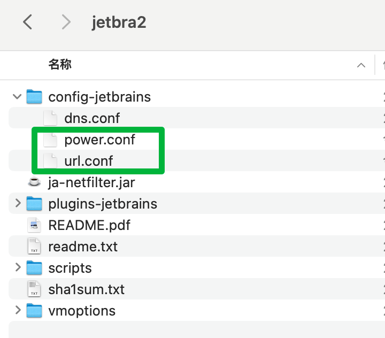385x338 pixels.
Task: Toggle sort order with the header arrow
Action: click(x=361, y=65)
